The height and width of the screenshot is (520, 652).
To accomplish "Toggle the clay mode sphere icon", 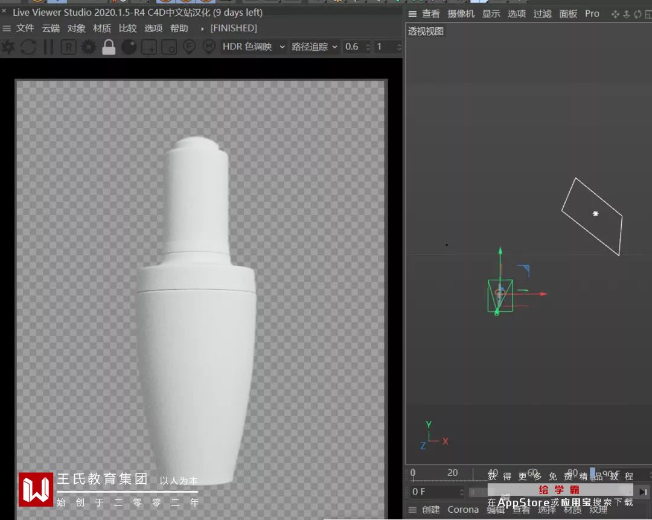I will pyautogui.click(x=129, y=47).
